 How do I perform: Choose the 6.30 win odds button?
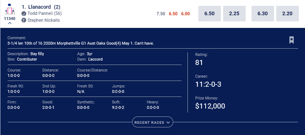pos(262,13)
